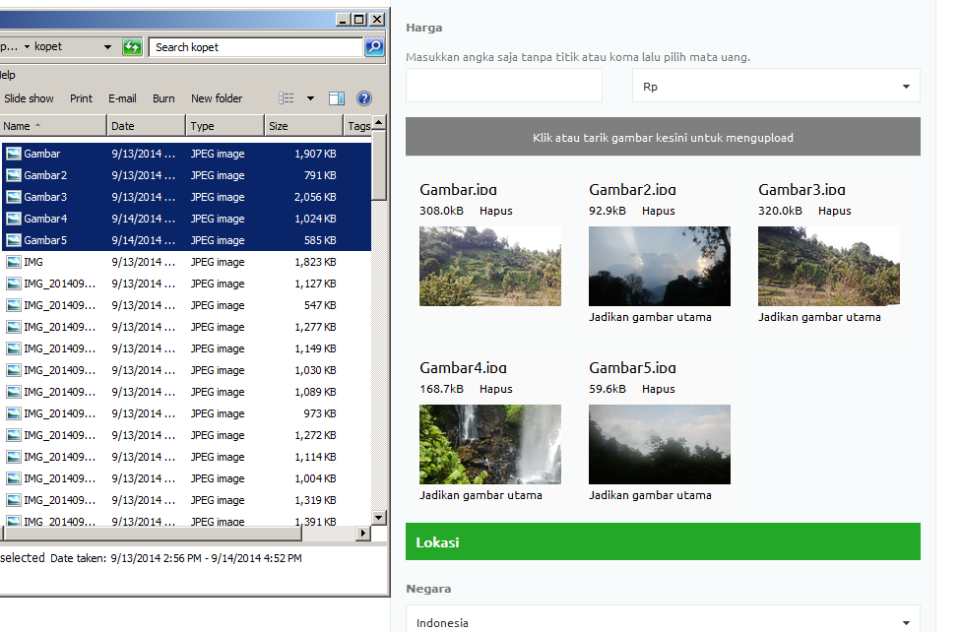Click New folder in the toolbar
Screen dimensions: 961x632
coord(217,98)
